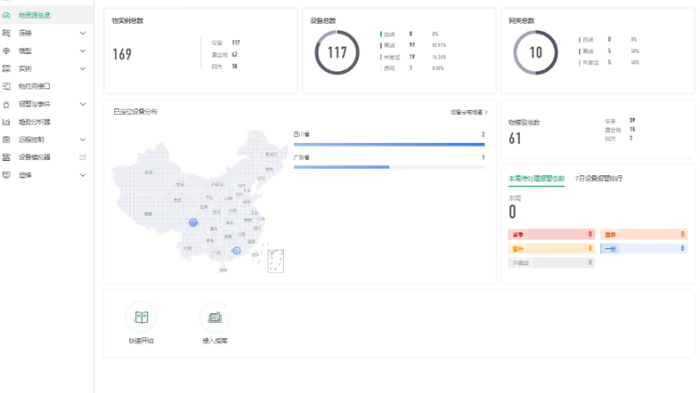Switch to the 7日设备报警排行 tab
This screenshot has height=393, width=700.
[598, 179]
